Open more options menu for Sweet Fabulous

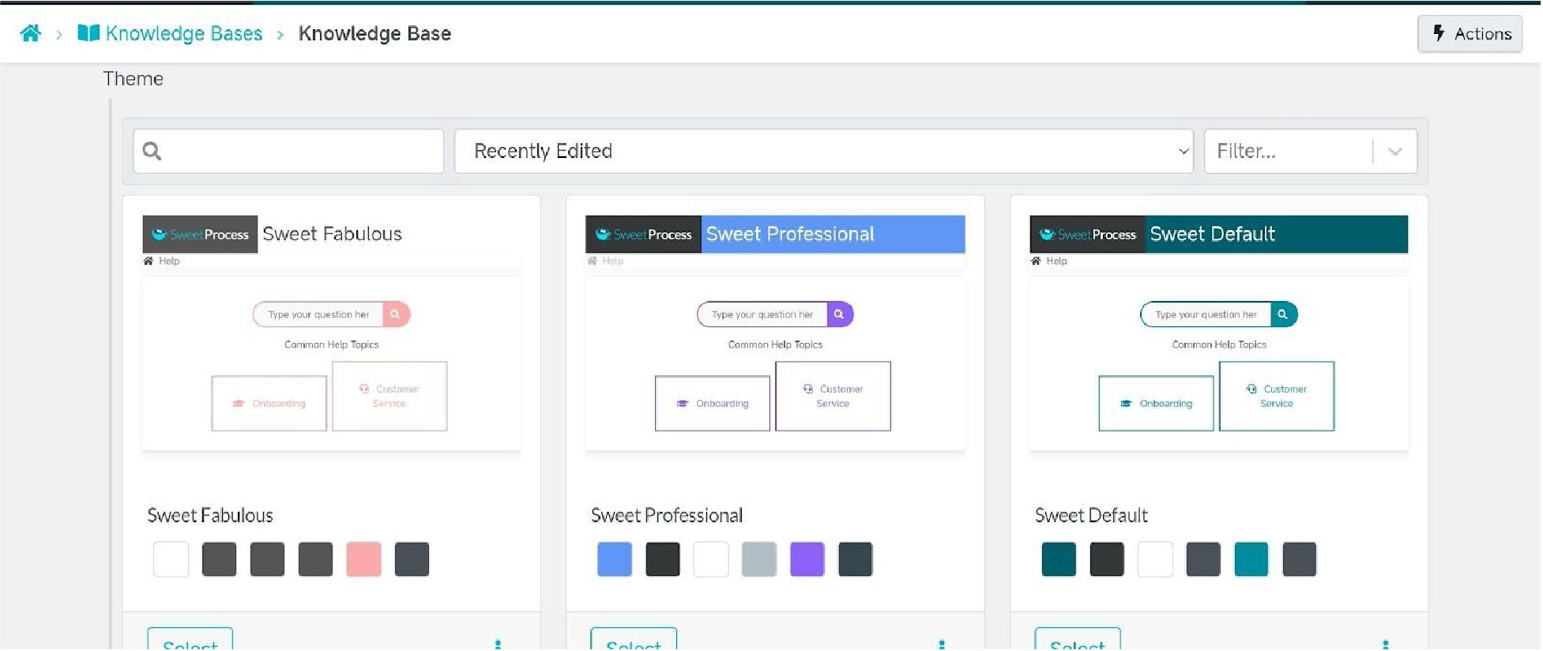coord(498,645)
